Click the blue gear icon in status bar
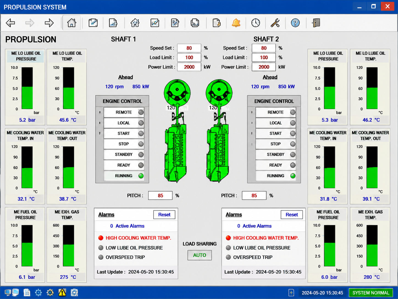 coord(38,292)
